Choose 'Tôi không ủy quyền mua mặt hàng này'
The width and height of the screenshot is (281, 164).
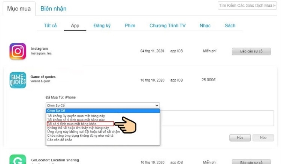[76, 116]
